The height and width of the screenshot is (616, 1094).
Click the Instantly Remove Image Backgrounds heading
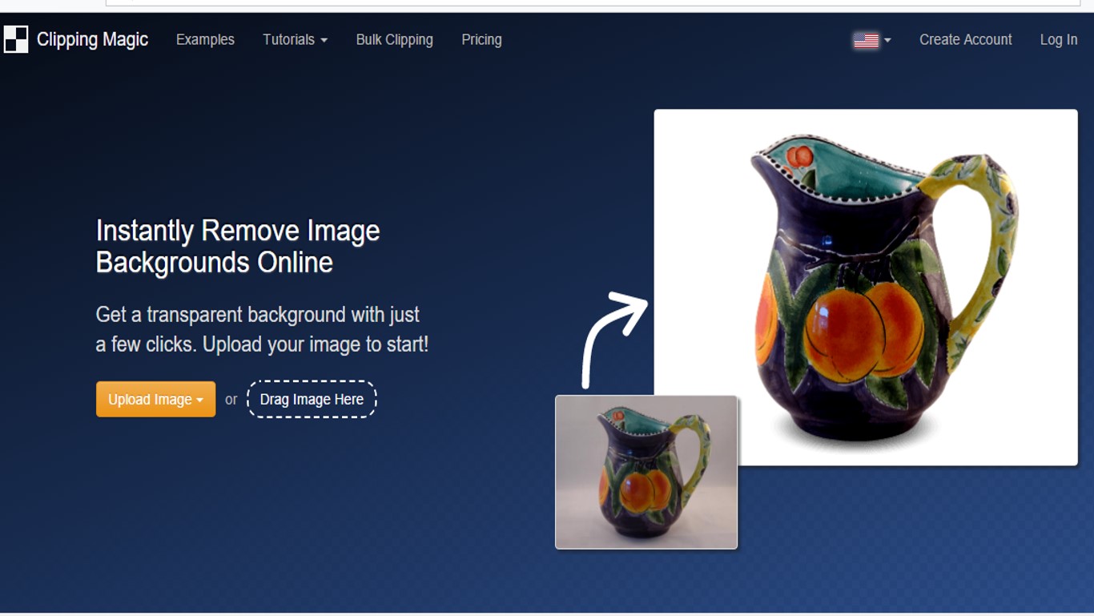(238, 246)
